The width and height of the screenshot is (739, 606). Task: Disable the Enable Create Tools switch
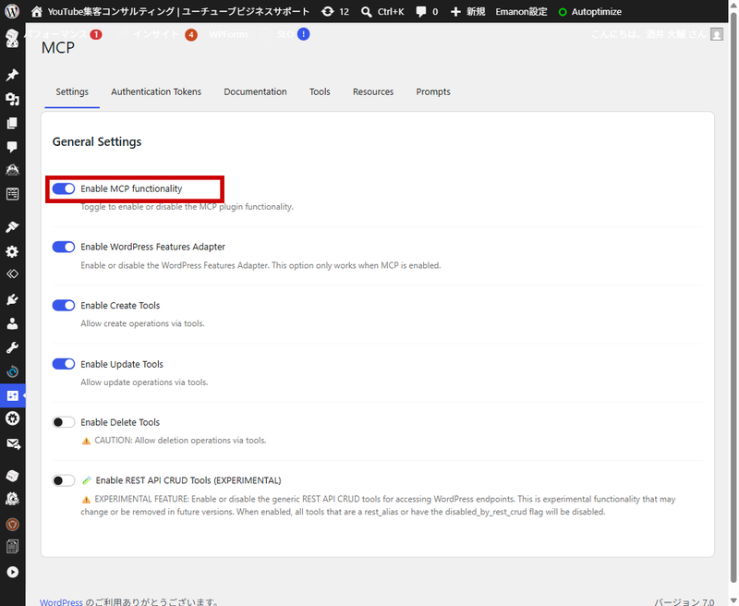point(64,306)
